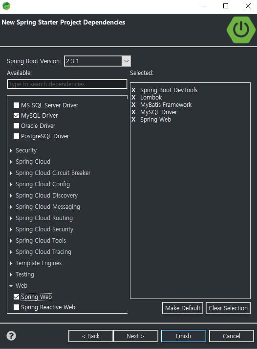
Task: Check the Spring Reactive Web checkbox
Action: (16, 307)
